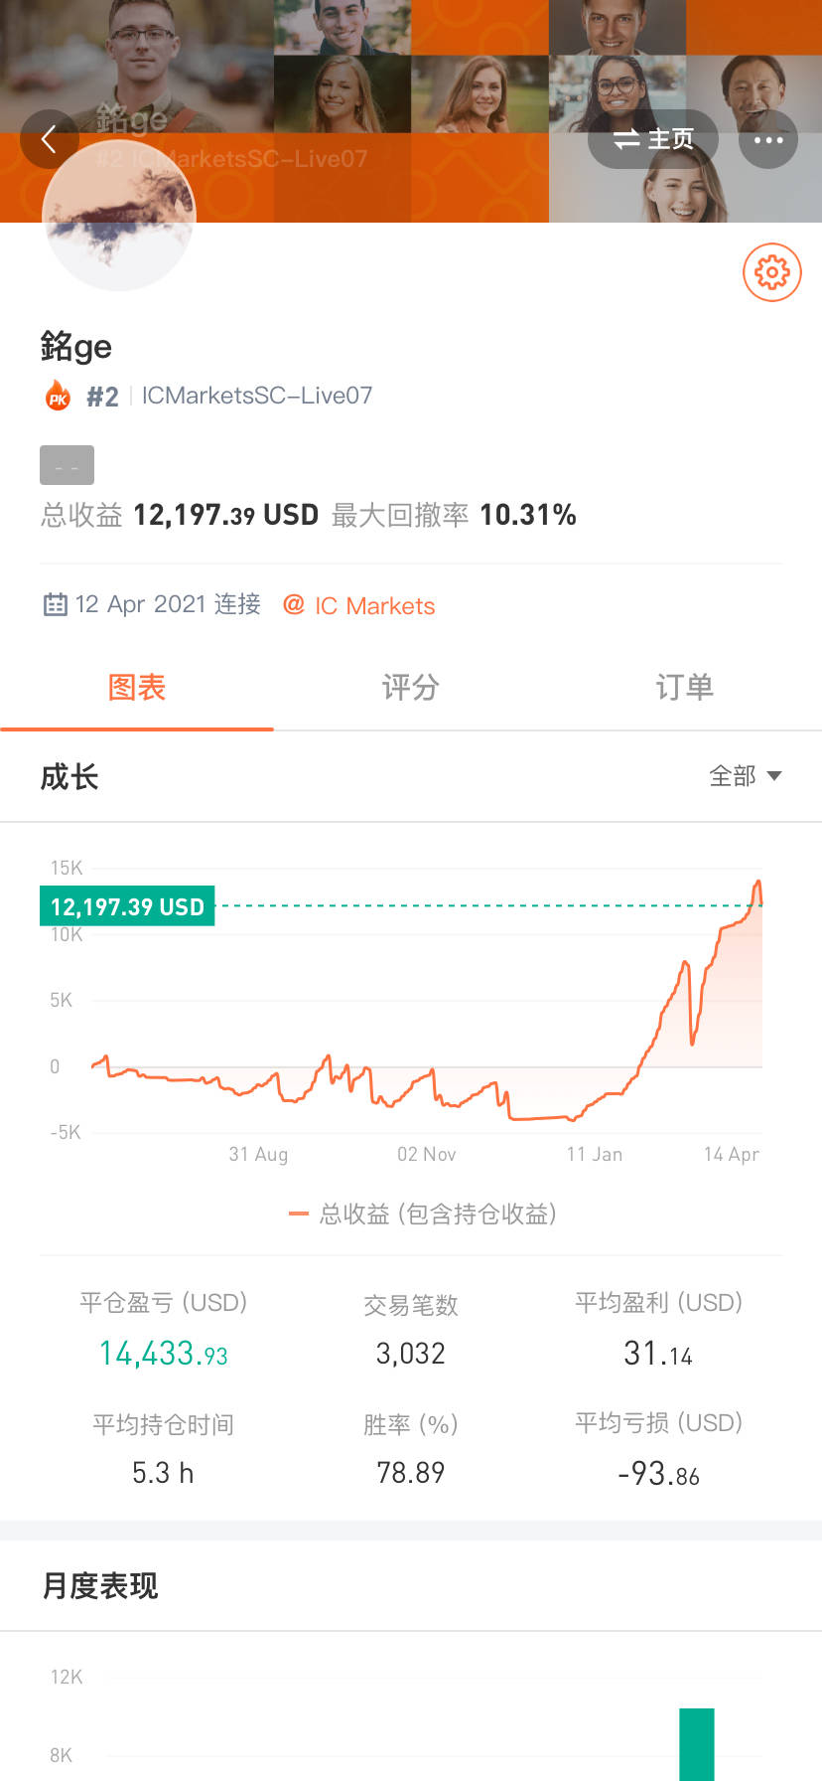Tap the swap arrows icon beside 主页
Screen dimensions: 822x1781
(625, 139)
